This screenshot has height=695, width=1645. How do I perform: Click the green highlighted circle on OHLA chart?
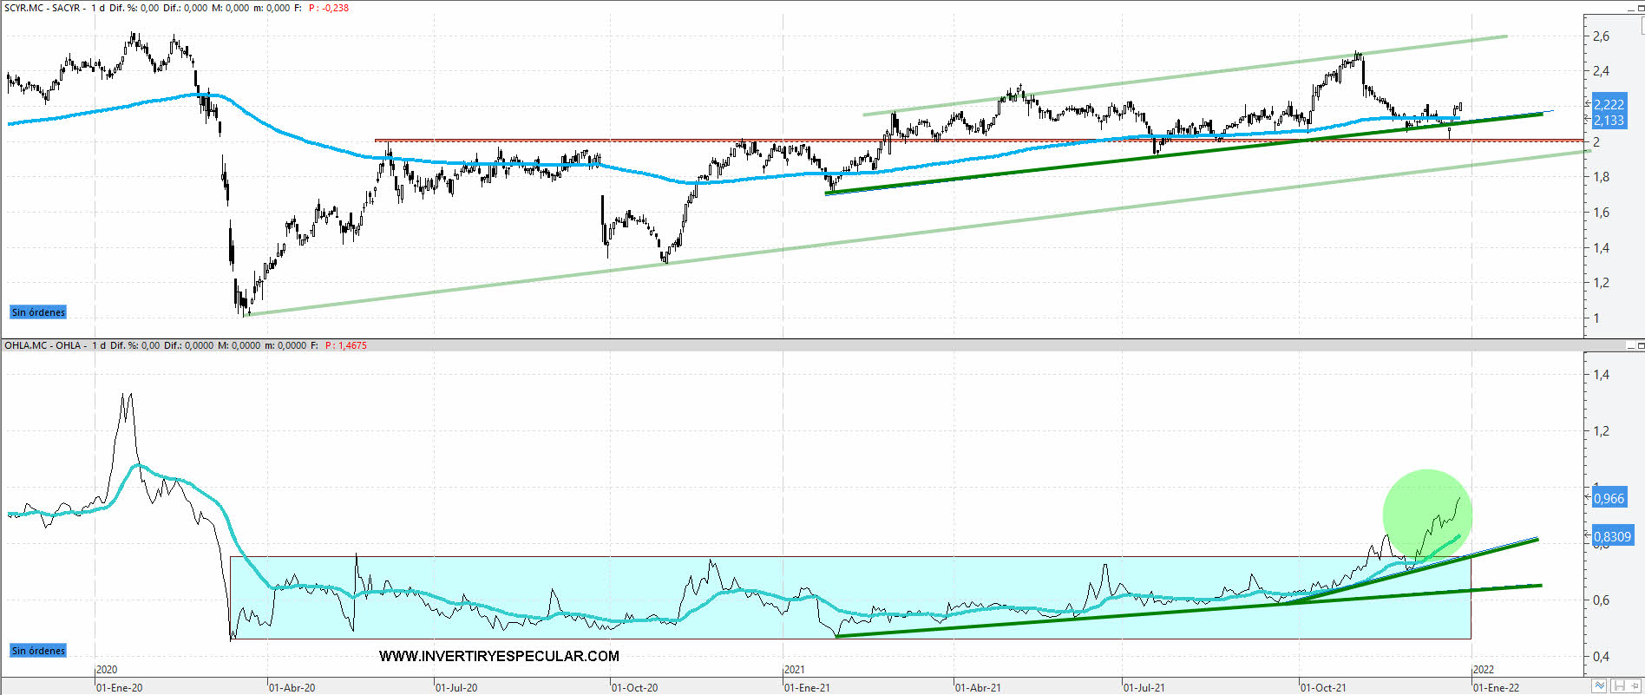point(1426,515)
